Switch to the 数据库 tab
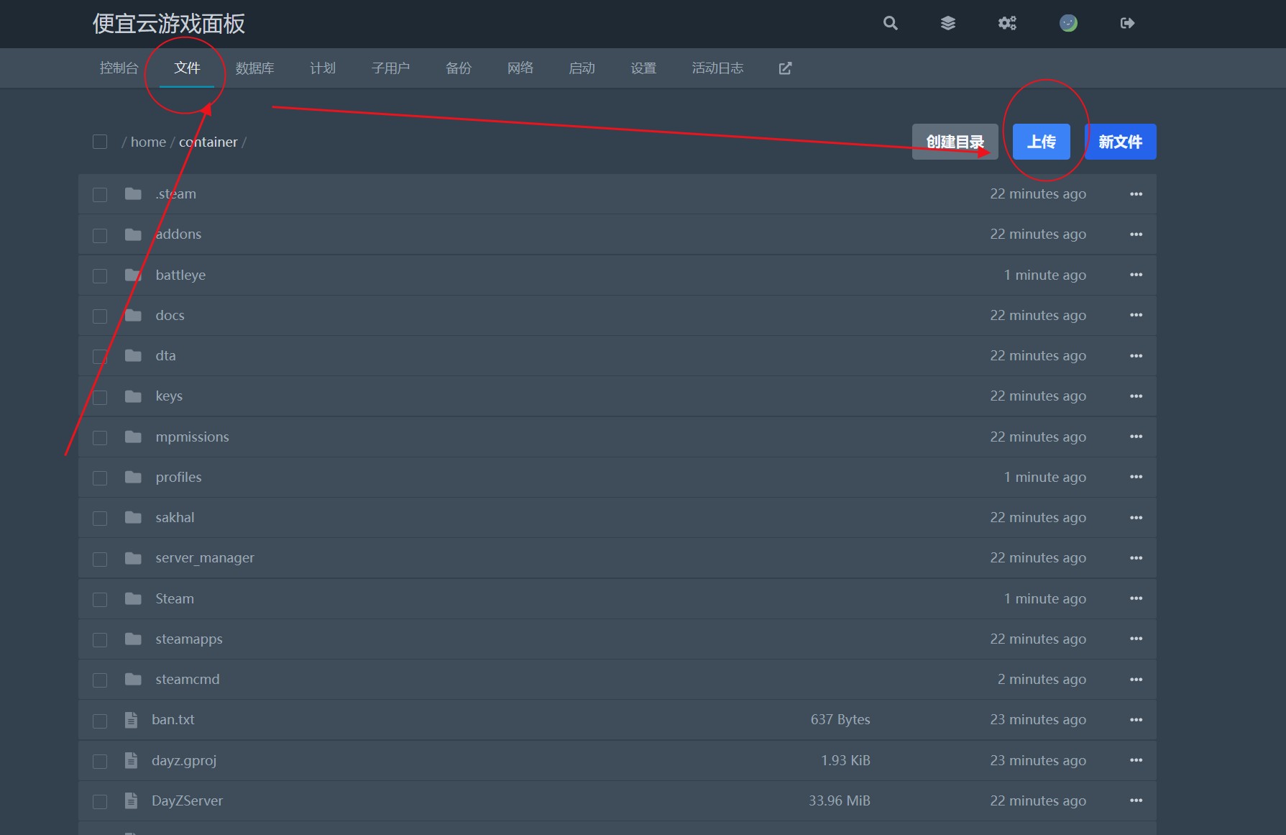 coord(254,68)
